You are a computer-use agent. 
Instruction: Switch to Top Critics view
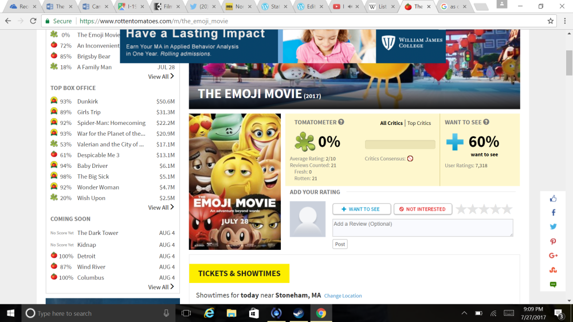[x=419, y=123]
